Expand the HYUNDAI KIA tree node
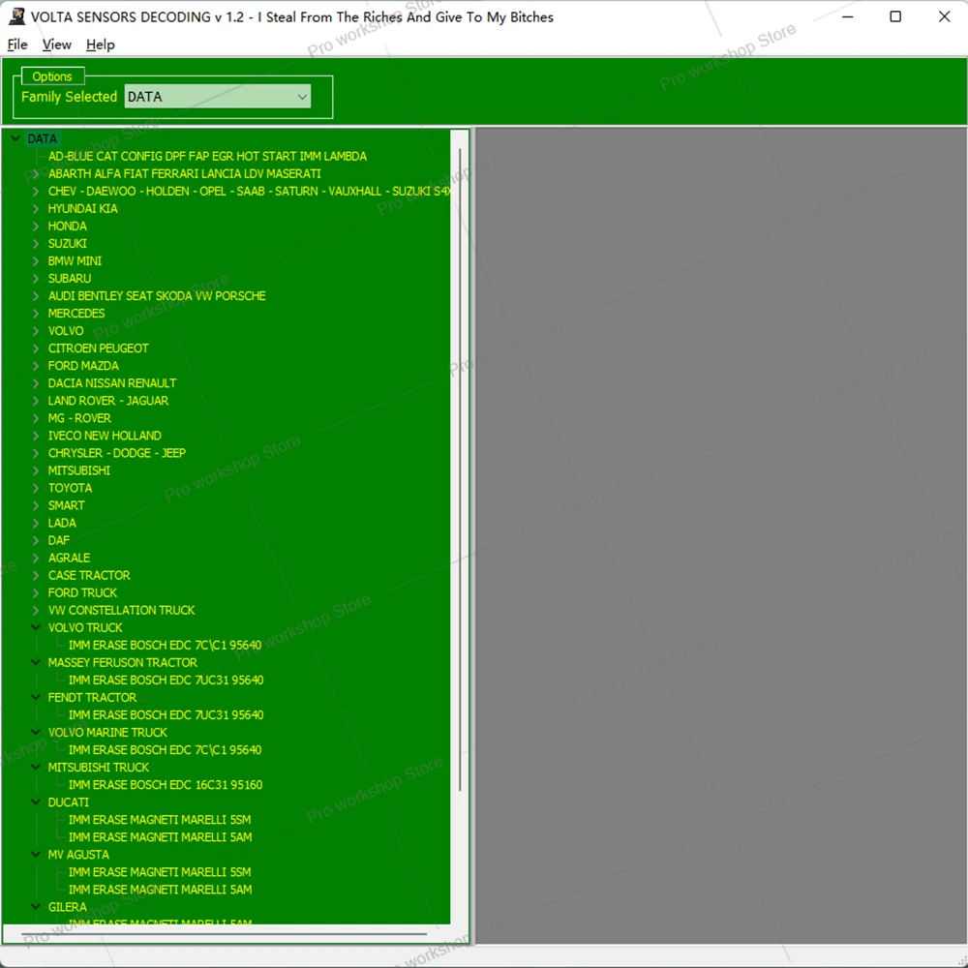968x968 pixels. tap(36, 209)
